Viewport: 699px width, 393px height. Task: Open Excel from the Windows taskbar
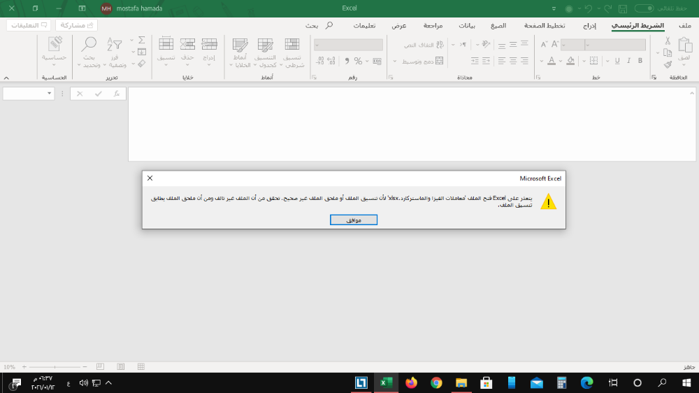(x=386, y=383)
